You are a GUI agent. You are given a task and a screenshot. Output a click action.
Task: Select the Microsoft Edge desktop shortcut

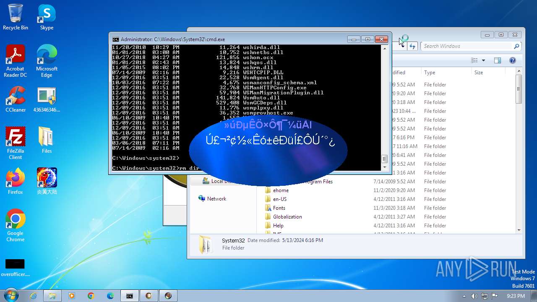point(47,61)
